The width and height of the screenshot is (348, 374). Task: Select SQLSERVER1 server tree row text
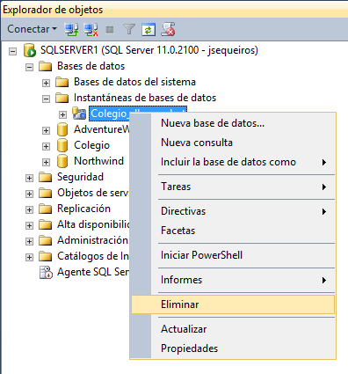point(149,50)
